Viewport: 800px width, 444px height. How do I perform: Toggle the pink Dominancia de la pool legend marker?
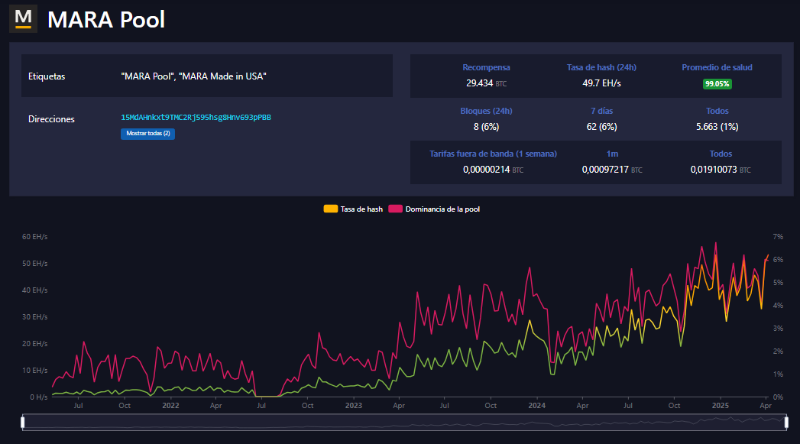tap(395, 209)
